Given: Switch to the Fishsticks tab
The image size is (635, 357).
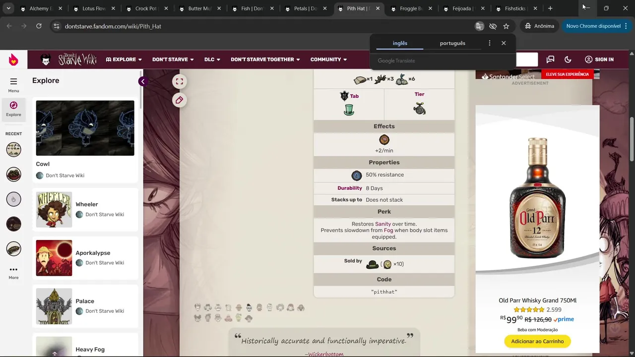Looking at the screenshot, I should pyautogui.click(x=517, y=8).
